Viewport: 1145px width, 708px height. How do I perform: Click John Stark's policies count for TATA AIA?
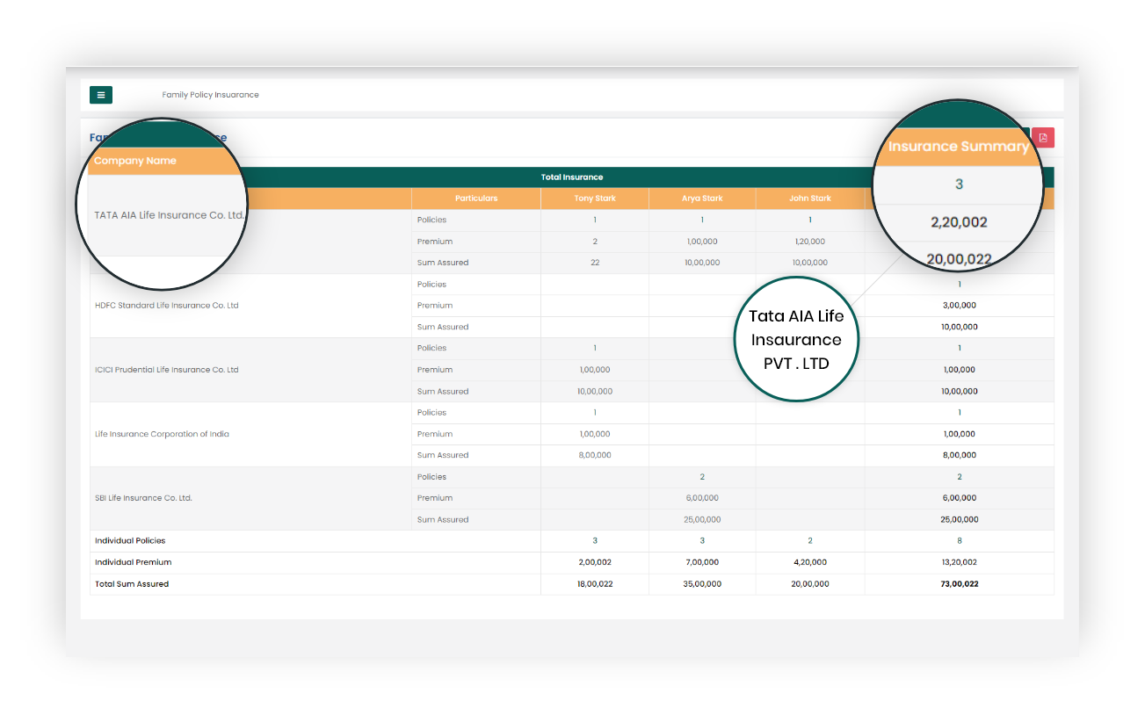(x=809, y=220)
